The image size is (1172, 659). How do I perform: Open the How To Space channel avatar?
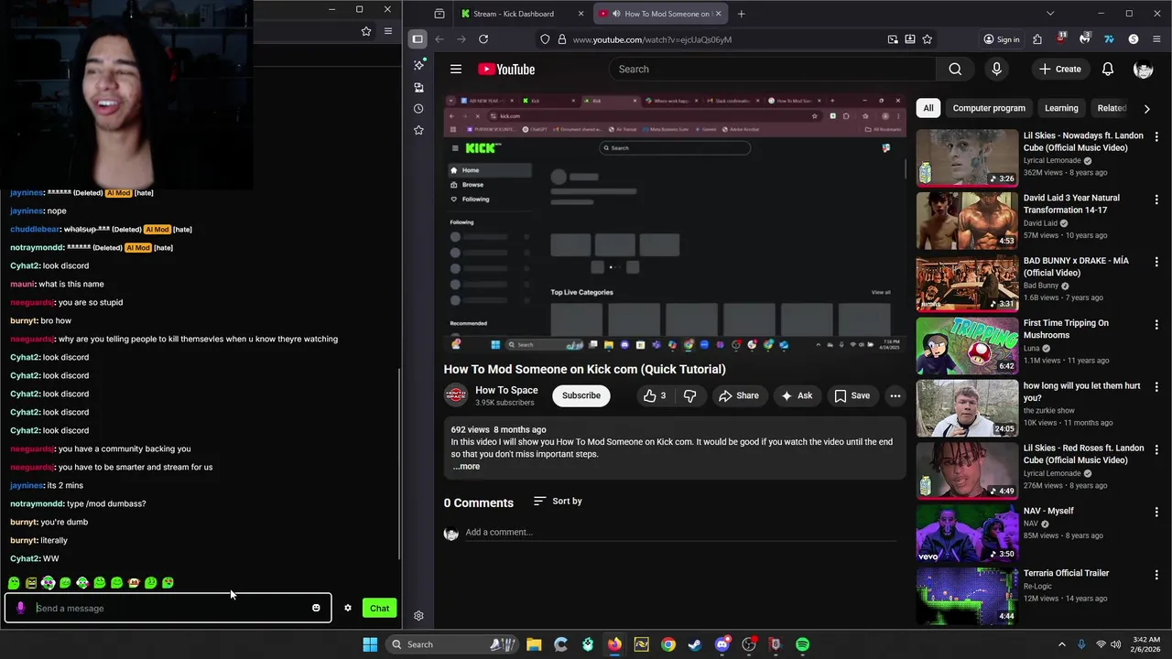click(455, 395)
